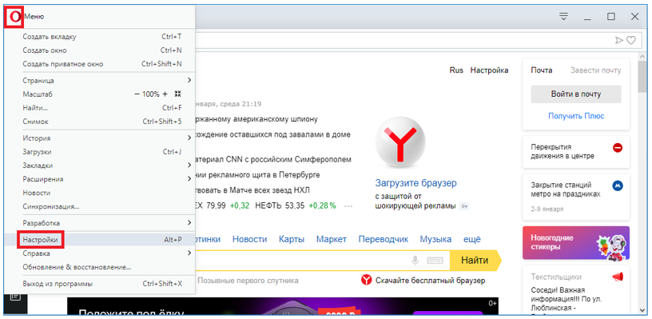Click the yellow Найти search button
Viewport: 652px width, 319px height.
pyautogui.click(x=475, y=261)
